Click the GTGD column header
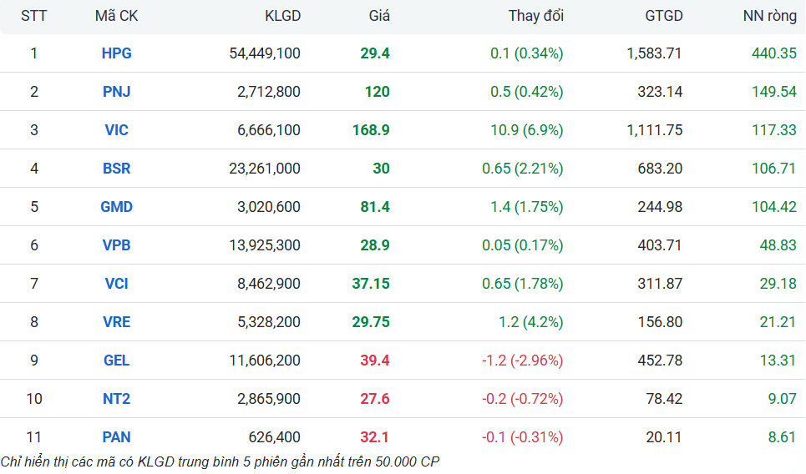806x474 pixels. coord(664,16)
